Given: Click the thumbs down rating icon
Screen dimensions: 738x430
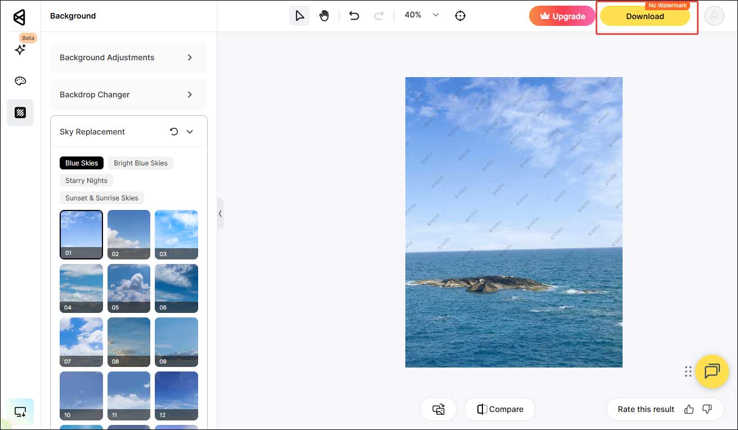Looking at the screenshot, I should [x=708, y=409].
